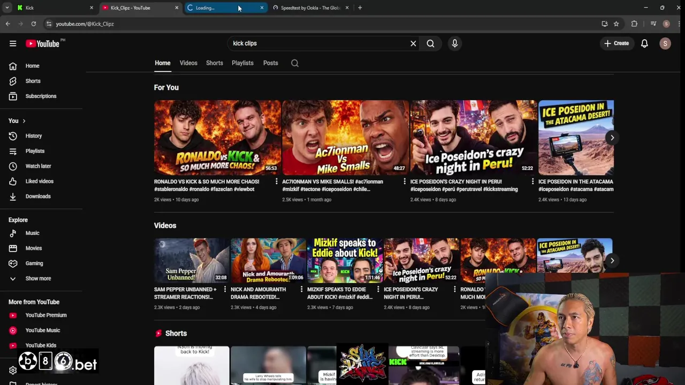Open Chrome three-dot menu
Viewport: 685px width, 385px height.
coord(678,24)
